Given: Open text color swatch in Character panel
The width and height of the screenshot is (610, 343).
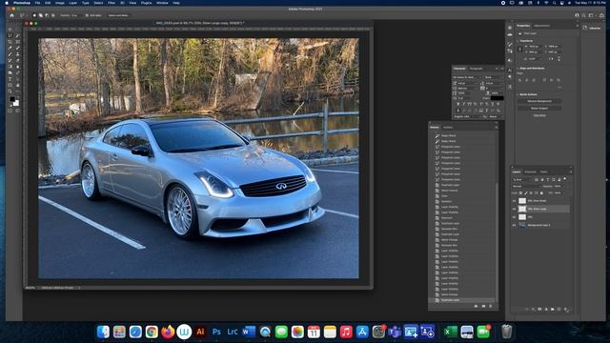Looking at the screenshot, I should (497, 98).
